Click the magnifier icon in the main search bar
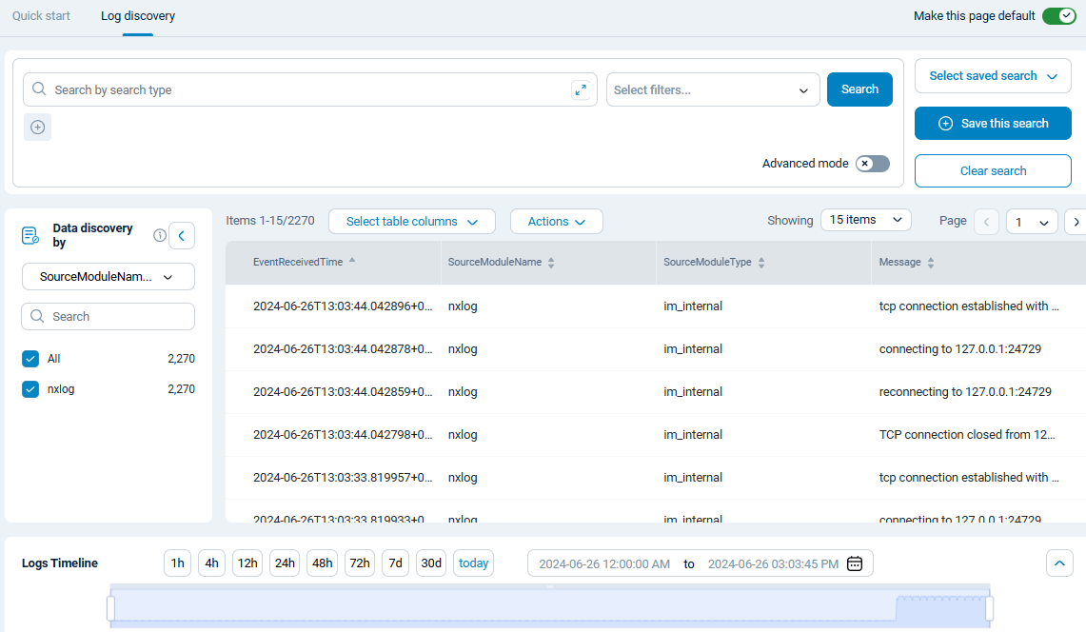Image resolution: width=1086 pixels, height=632 pixels. tap(38, 89)
